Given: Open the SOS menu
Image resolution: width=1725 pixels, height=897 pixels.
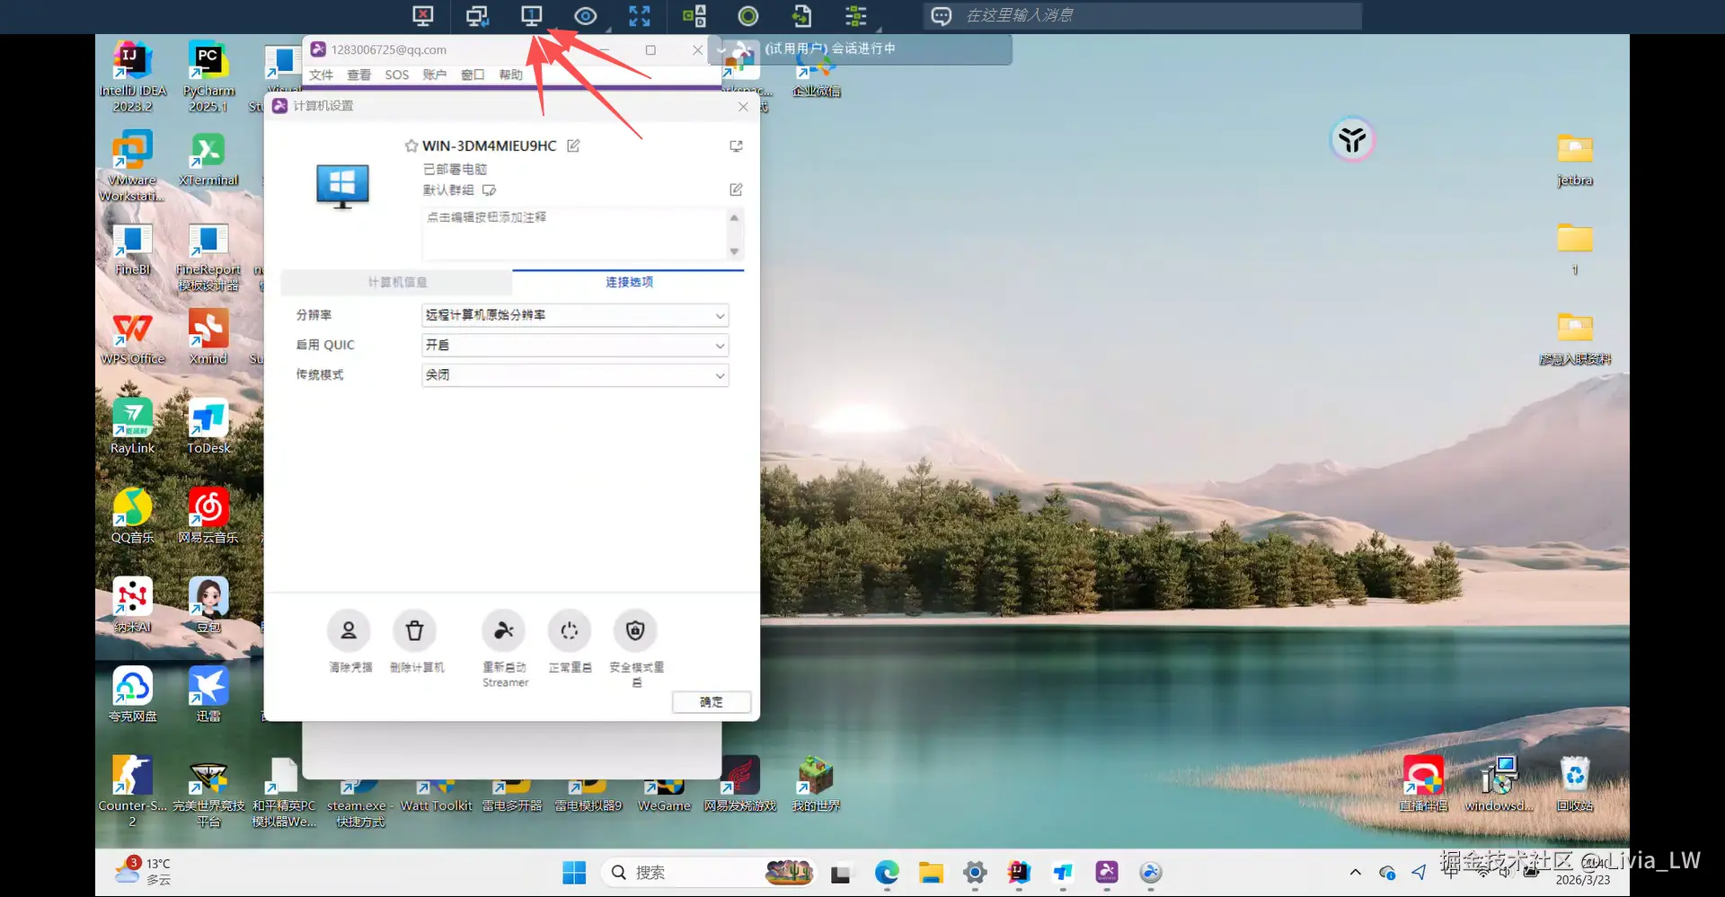Looking at the screenshot, I should pos(397,75).
